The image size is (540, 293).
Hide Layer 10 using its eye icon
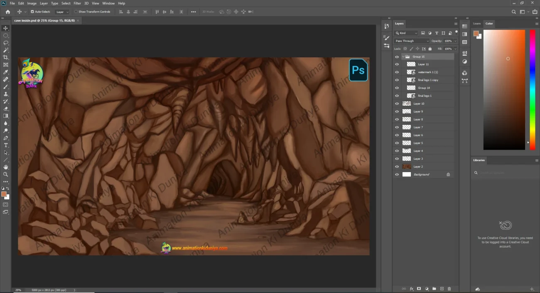[x=397, y=104]
